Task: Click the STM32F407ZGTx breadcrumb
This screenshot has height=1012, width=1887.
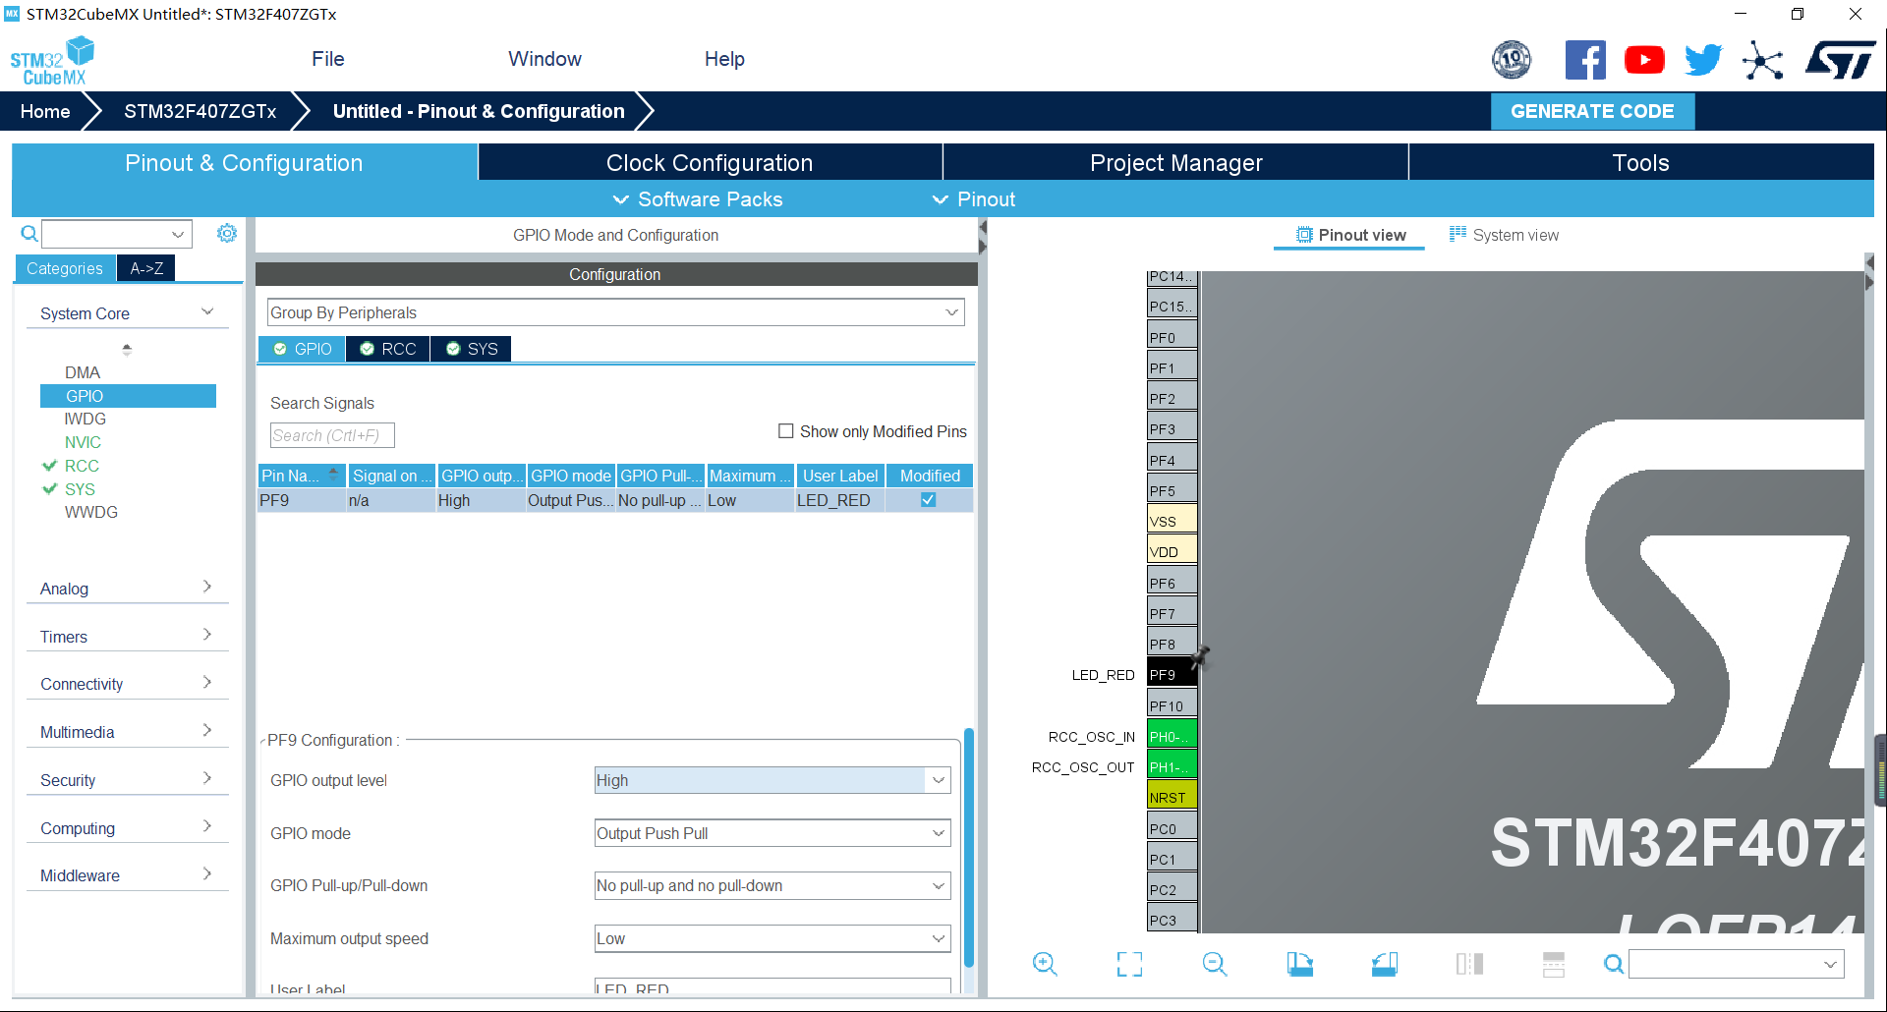Action: point(200,111)
